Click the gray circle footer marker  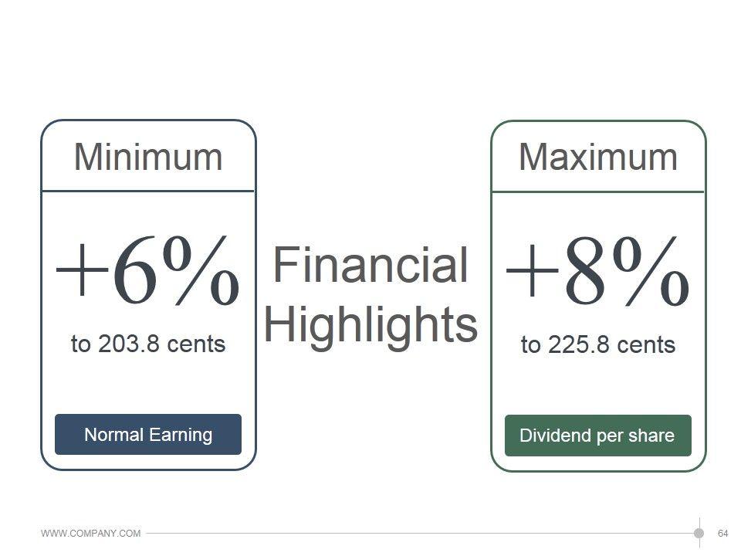(x=699, y=533)
